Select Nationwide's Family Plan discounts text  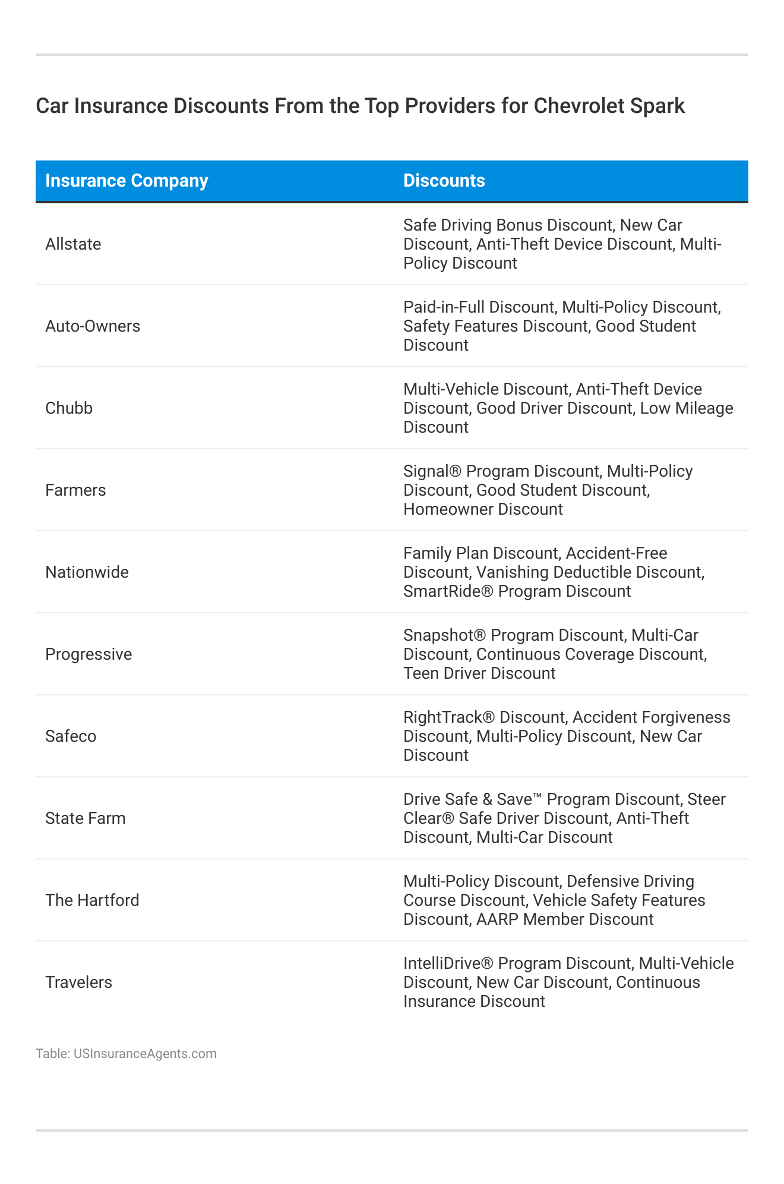pos(554,572)
